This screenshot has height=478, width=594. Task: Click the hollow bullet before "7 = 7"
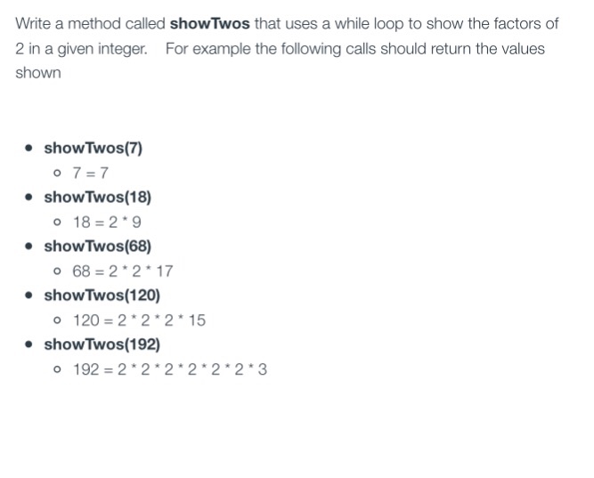coord(58,174)
